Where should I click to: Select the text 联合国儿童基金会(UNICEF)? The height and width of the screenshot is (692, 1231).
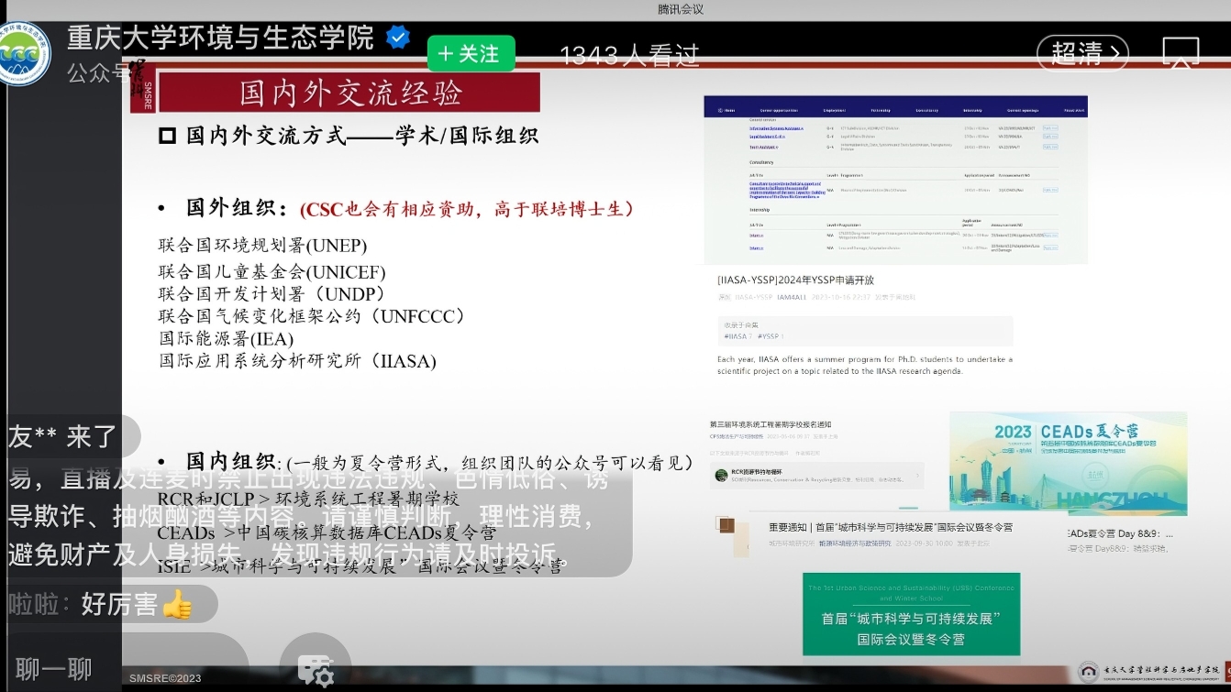272,272
